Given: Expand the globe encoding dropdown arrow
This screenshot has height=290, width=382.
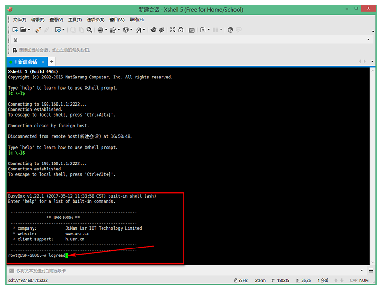Looking at the screenshot, I should pos(131,30).
